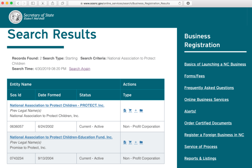The image size is (252, 168).
Task: Click the document icon for Education Fund row
Action: (x=125, y=142)
